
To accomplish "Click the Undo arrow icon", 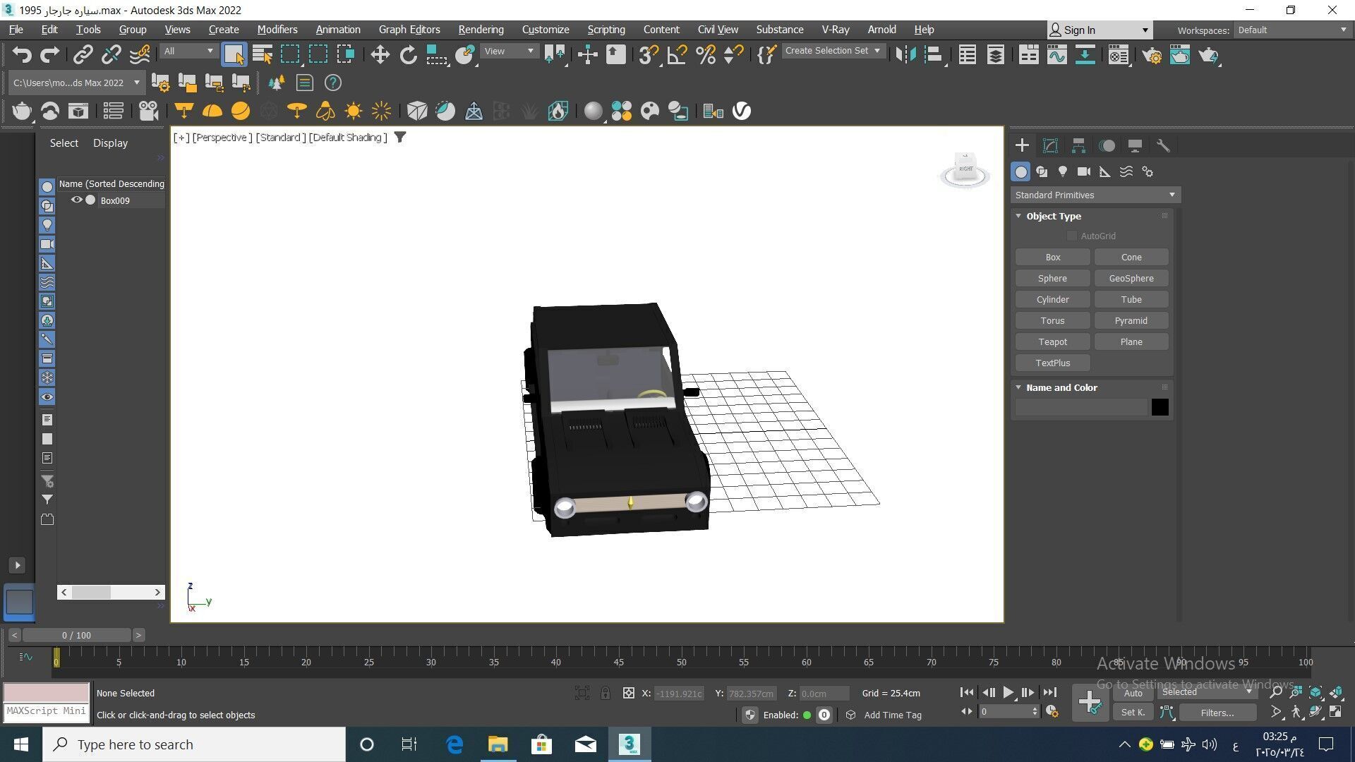I will tap(22, 54).
